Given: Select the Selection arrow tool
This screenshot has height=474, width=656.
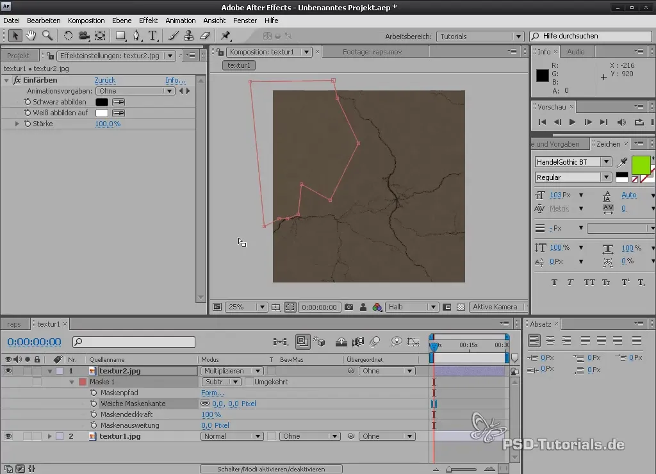Looking at the screenshot, I should (15, 36).
